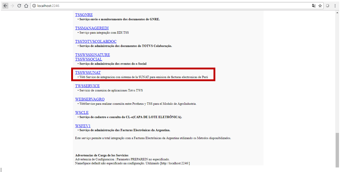Open the WEBSERVAGRO service link
The height and width of the screenshot is (172, 341).
90,99
